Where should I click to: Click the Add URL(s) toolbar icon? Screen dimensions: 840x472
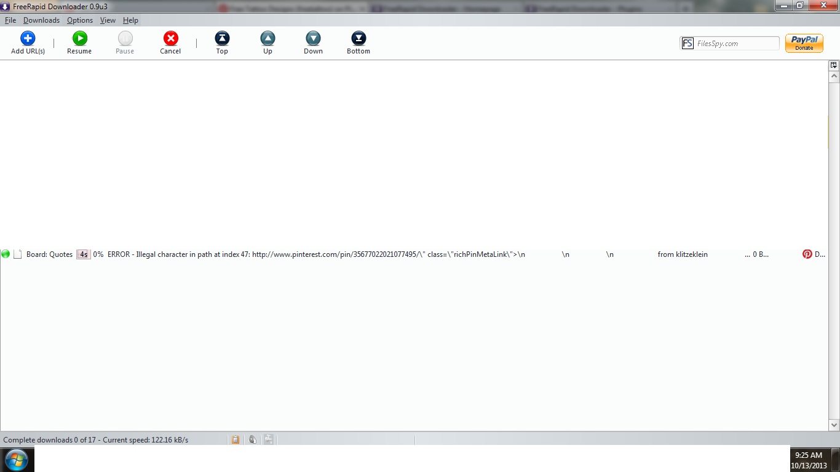click(x=28, y=39)
